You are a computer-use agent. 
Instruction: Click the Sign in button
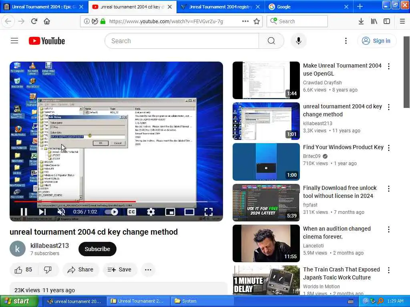click(x=376, y=41)
